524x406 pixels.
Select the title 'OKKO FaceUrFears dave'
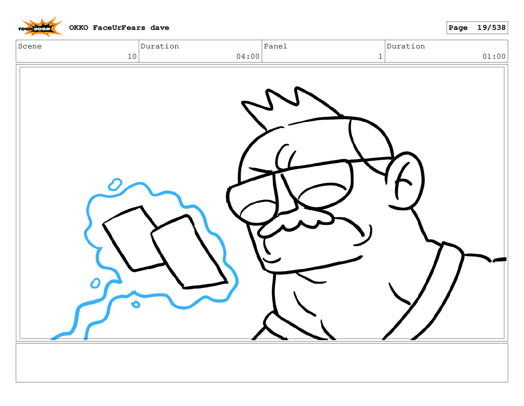[x=119, y=28]
